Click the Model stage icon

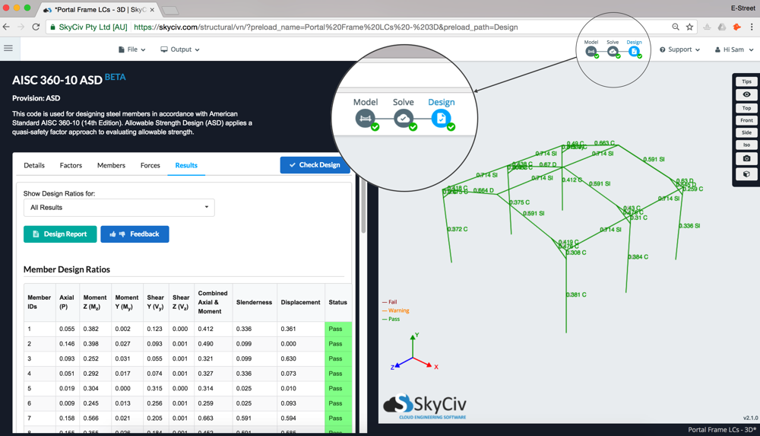(591, 51)
